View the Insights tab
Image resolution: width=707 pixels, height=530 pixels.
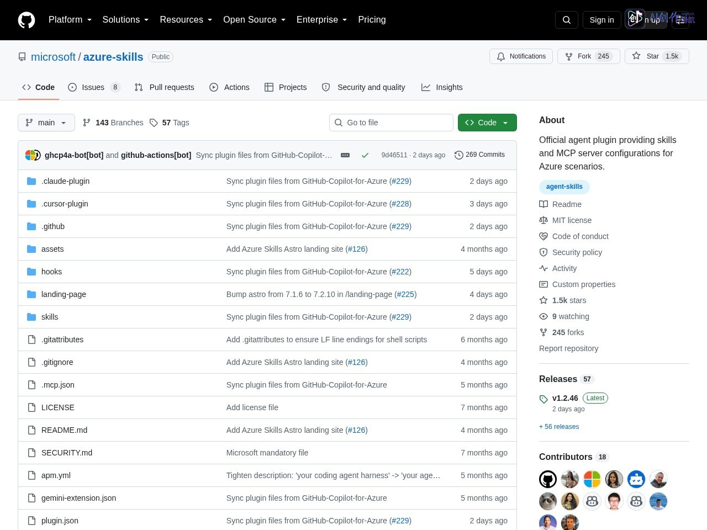coord(442,87)
